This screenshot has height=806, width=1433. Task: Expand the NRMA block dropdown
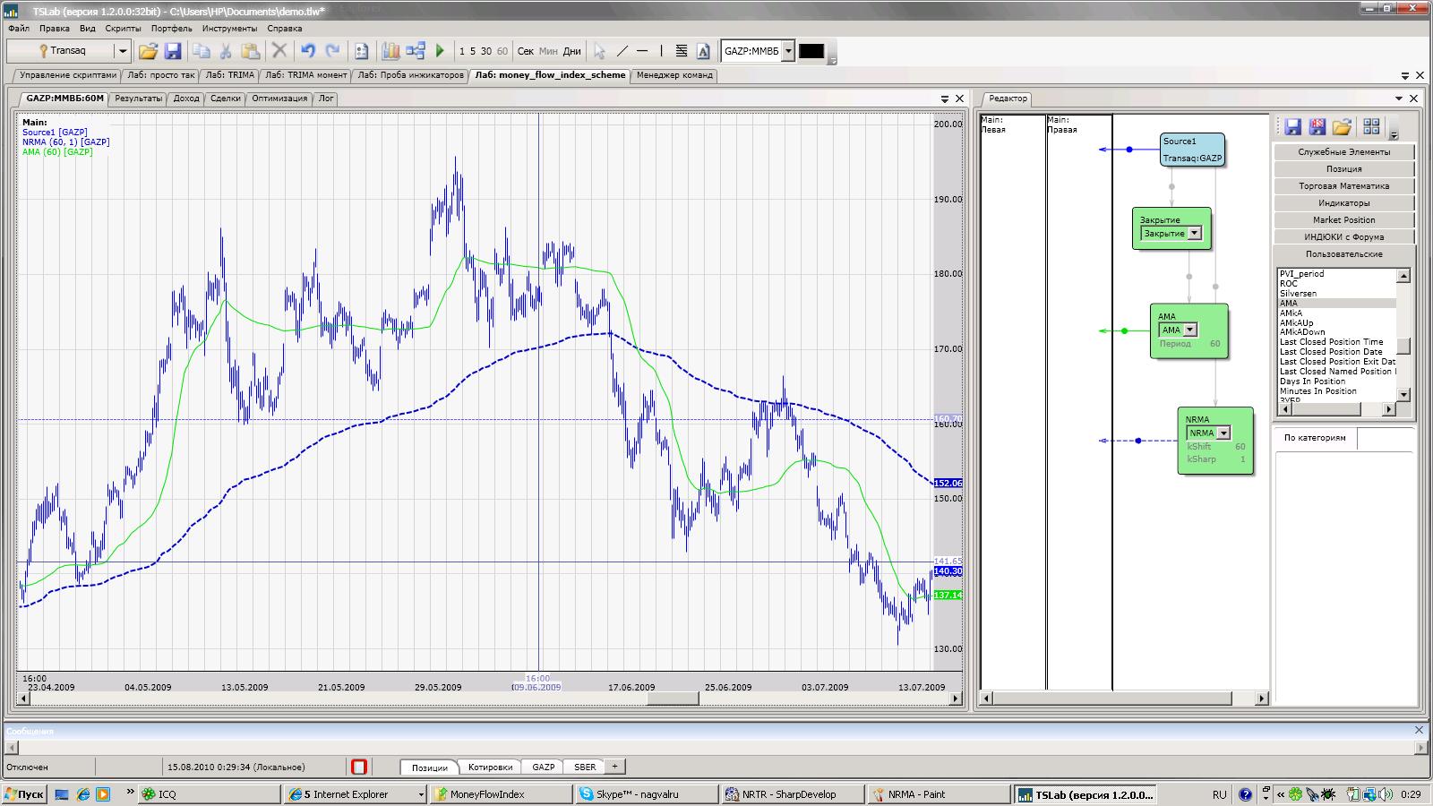(x=1223, y=433)
